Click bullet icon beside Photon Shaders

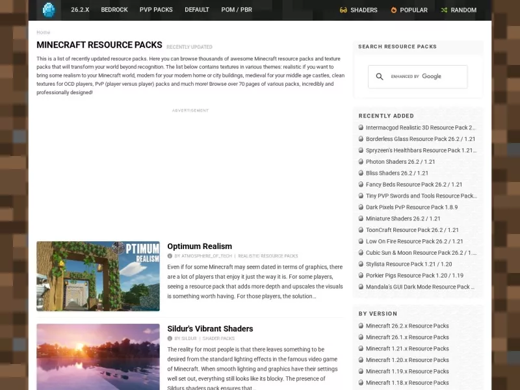coord(361,161)
